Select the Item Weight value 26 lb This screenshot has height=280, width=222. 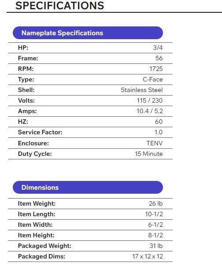tap(156, 203)
